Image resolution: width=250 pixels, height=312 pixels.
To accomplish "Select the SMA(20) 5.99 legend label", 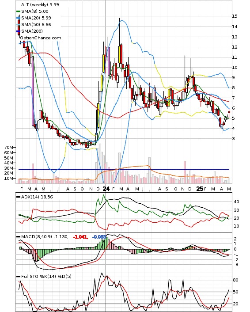I will tap(36, 18).
